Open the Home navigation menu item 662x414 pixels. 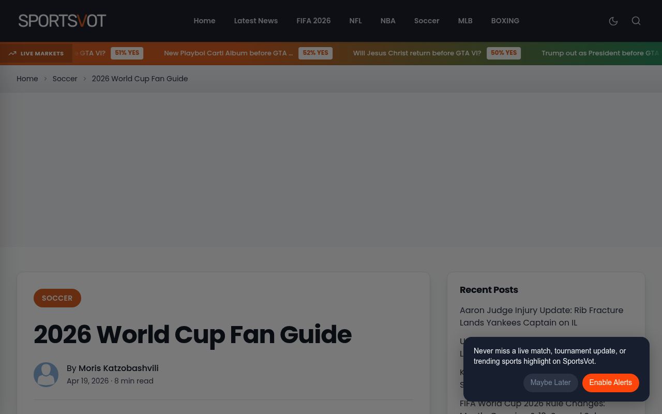(204, 21)
